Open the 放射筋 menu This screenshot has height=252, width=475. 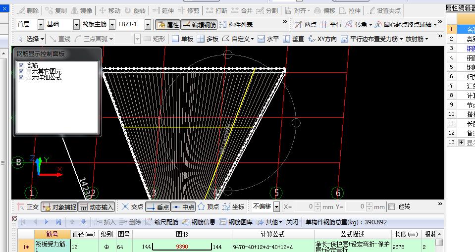pos(417,39)
